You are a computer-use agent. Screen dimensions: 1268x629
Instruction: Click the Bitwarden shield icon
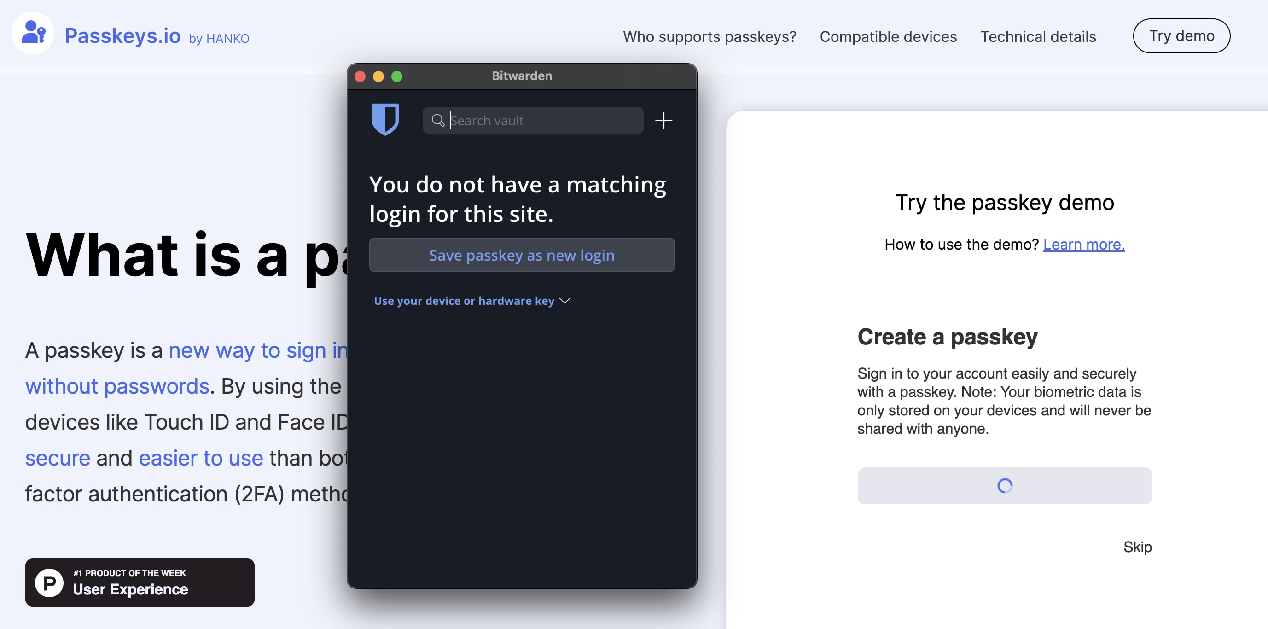point(386,121)
